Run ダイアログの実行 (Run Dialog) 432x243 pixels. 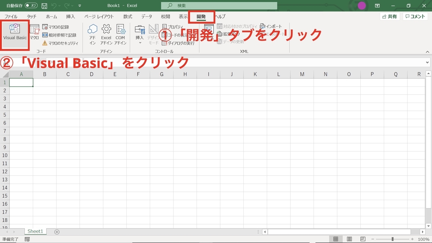(178, 43)
